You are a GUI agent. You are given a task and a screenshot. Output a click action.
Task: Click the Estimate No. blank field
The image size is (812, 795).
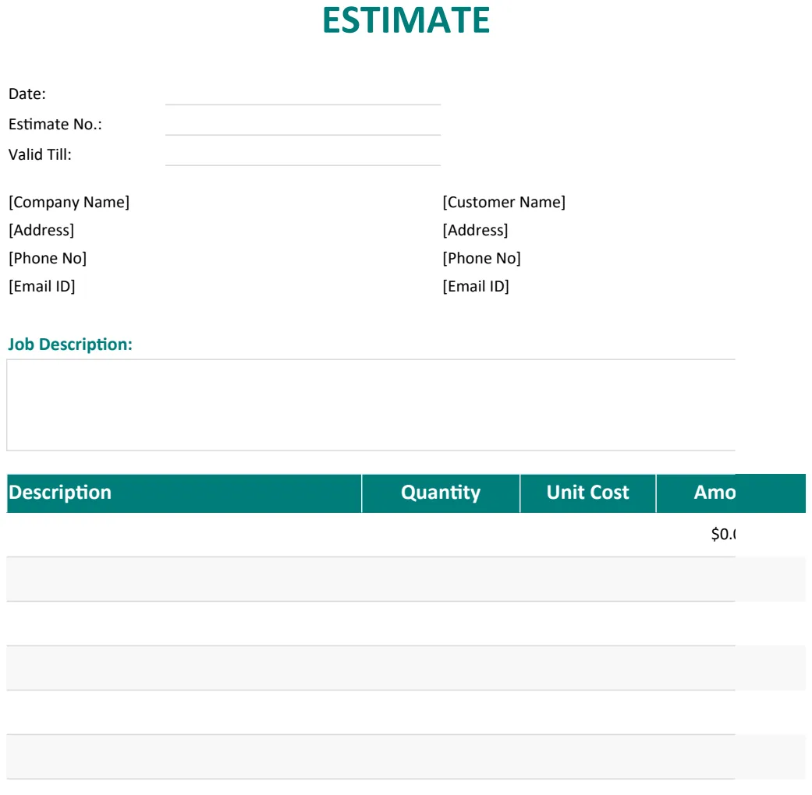pos(303,125)
